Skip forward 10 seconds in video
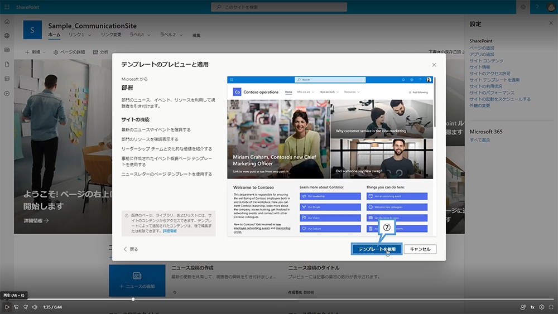558x314 pixels. click(x=26, y=307)
